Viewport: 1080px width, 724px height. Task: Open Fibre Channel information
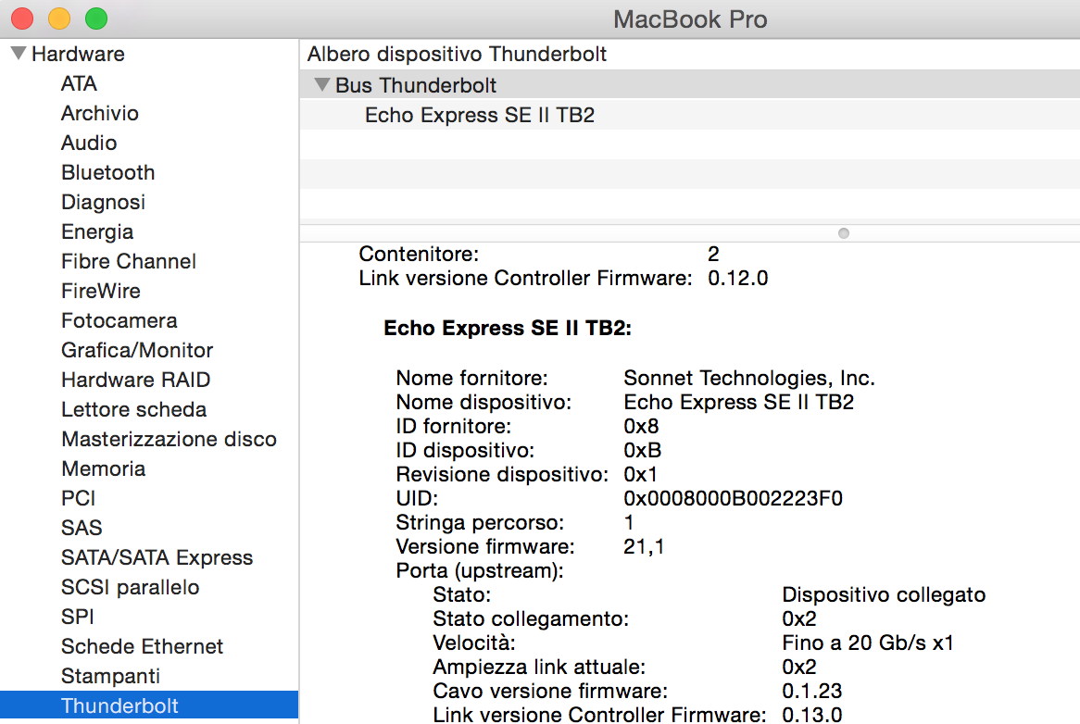coord(129,261)
